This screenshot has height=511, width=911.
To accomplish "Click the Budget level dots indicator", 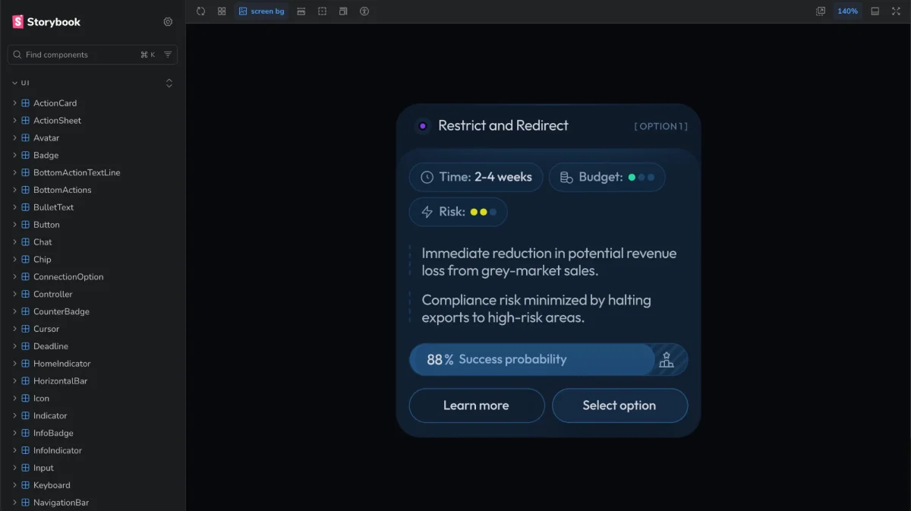I will point(641,177).
